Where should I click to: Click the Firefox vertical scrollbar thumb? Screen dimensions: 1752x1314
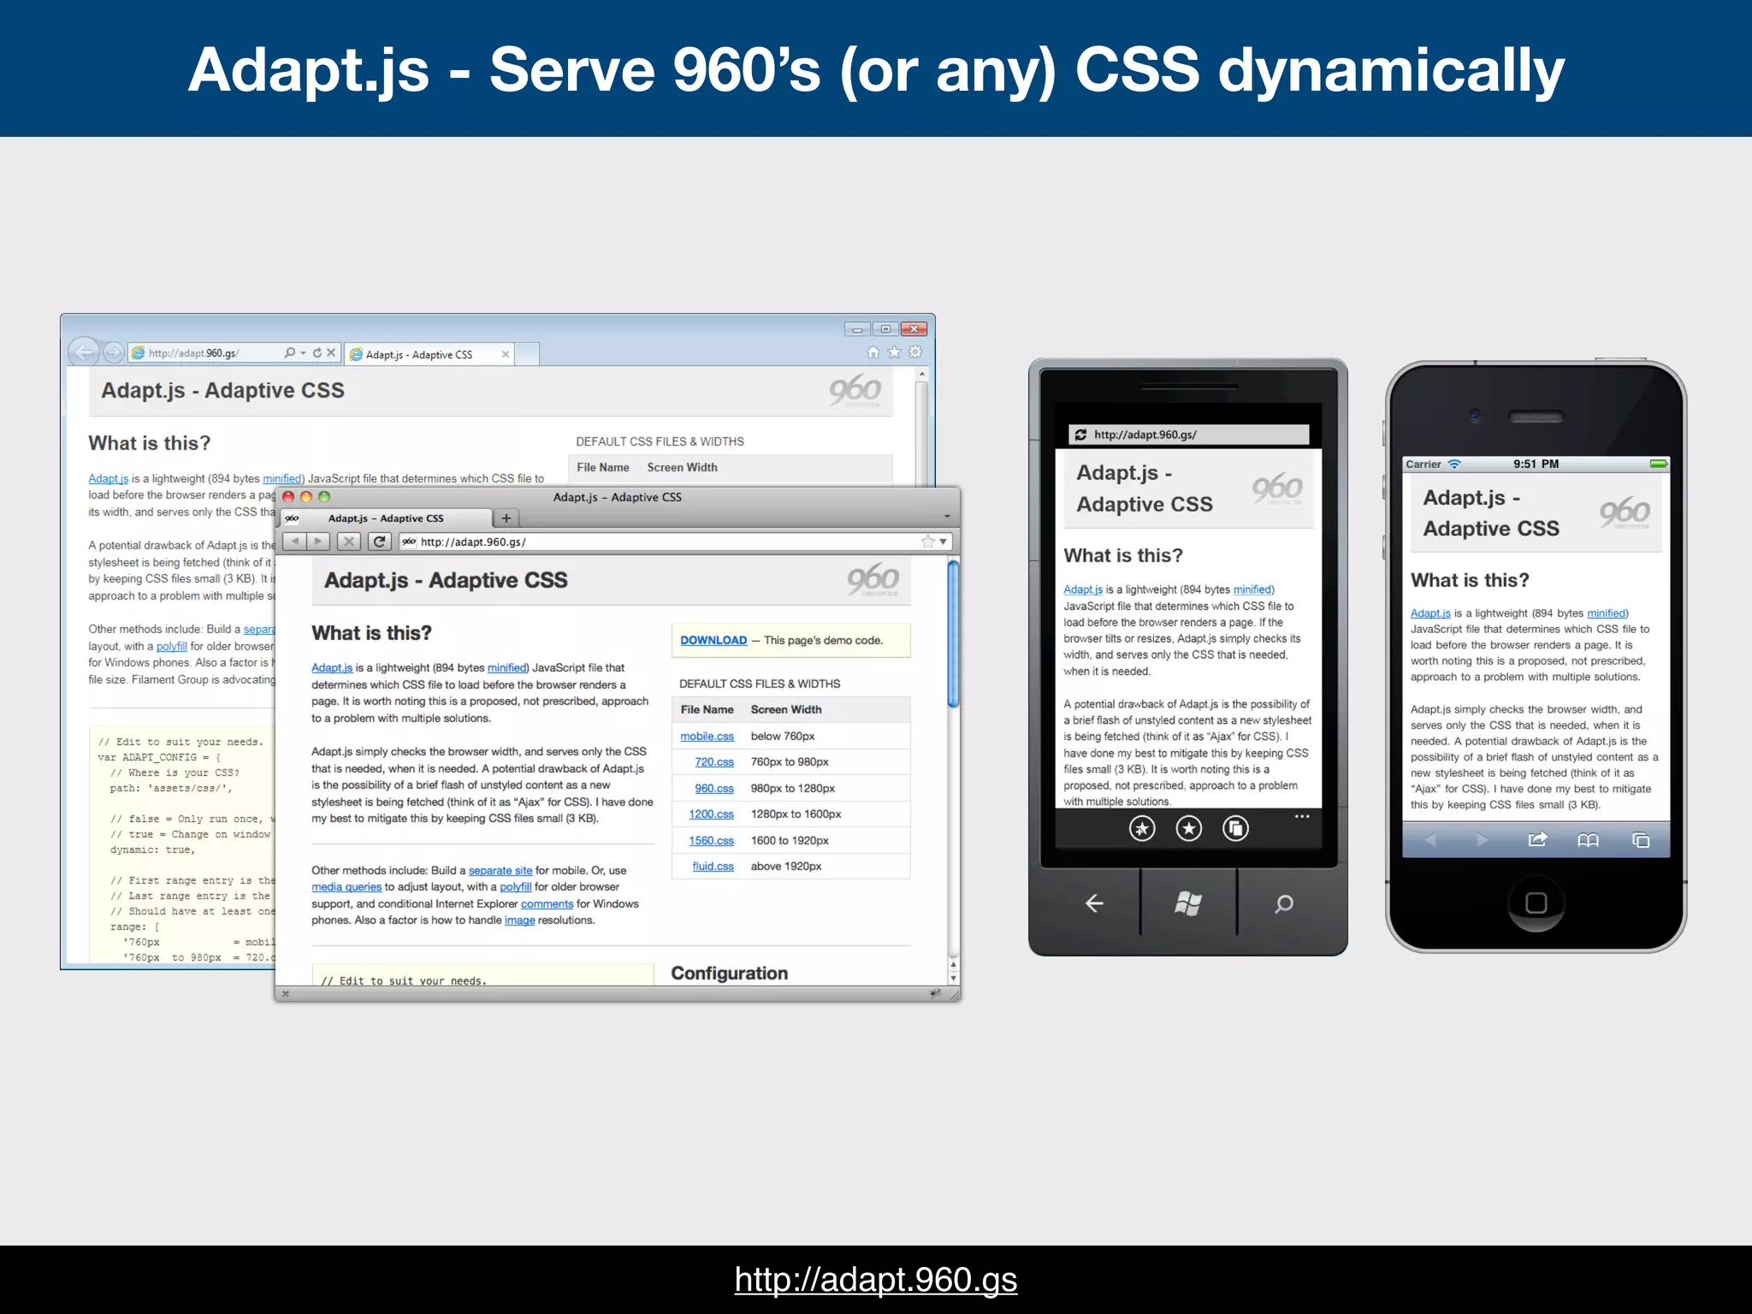[953, 633]
